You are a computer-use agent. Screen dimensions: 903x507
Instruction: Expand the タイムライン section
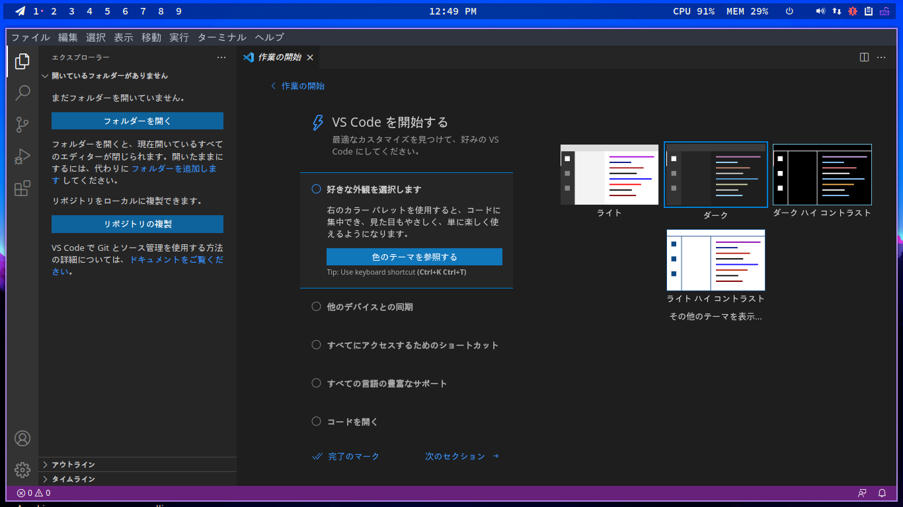pyautogui.click(x=137, y=479)
